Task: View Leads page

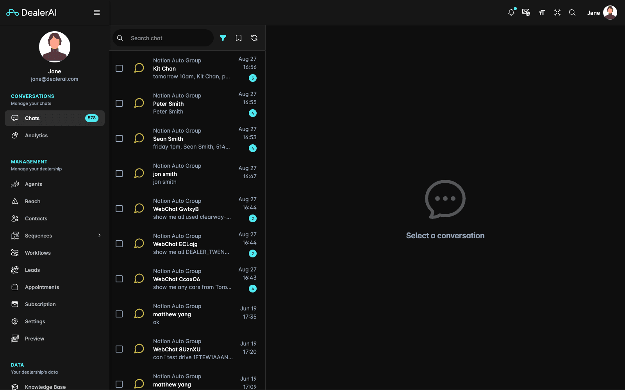Action: point(55,270)
